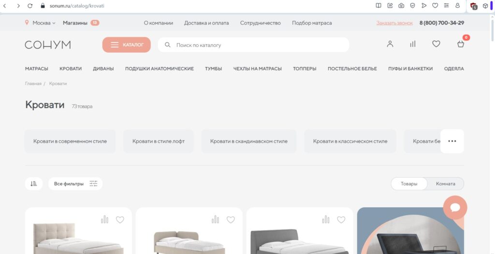Open the favorites heart icon in header
The width and height of the screenshot is (495, 254).
[436, 44]
